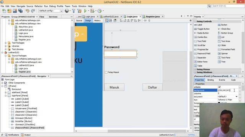The width and height of the screenshot is (245, 137).
Task: Pick the Toggle Button palette item
Action: (202, 29)
